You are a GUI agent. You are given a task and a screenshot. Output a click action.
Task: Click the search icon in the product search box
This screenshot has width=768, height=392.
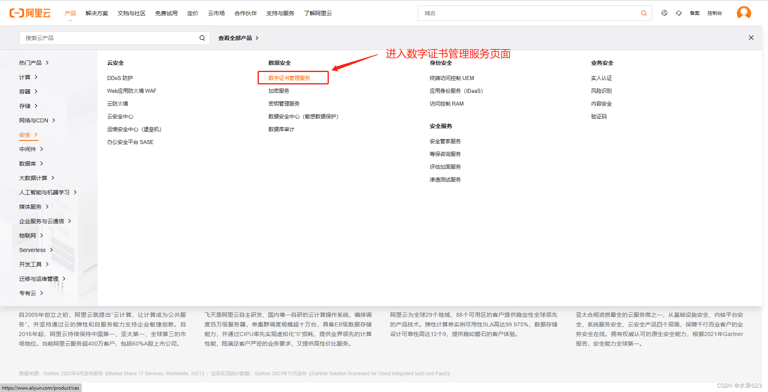tap(202, 38)
